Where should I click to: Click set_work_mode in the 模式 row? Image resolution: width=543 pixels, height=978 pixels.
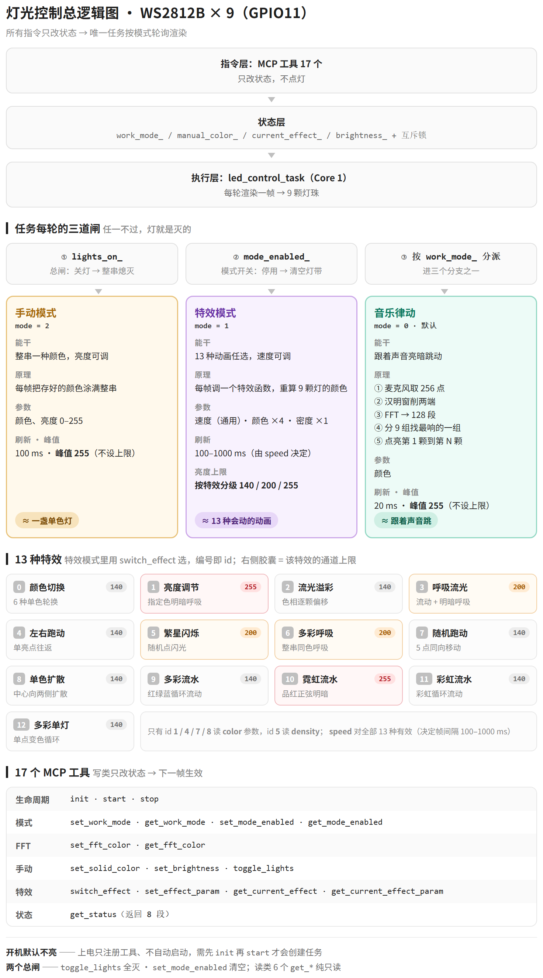(100, 822)
